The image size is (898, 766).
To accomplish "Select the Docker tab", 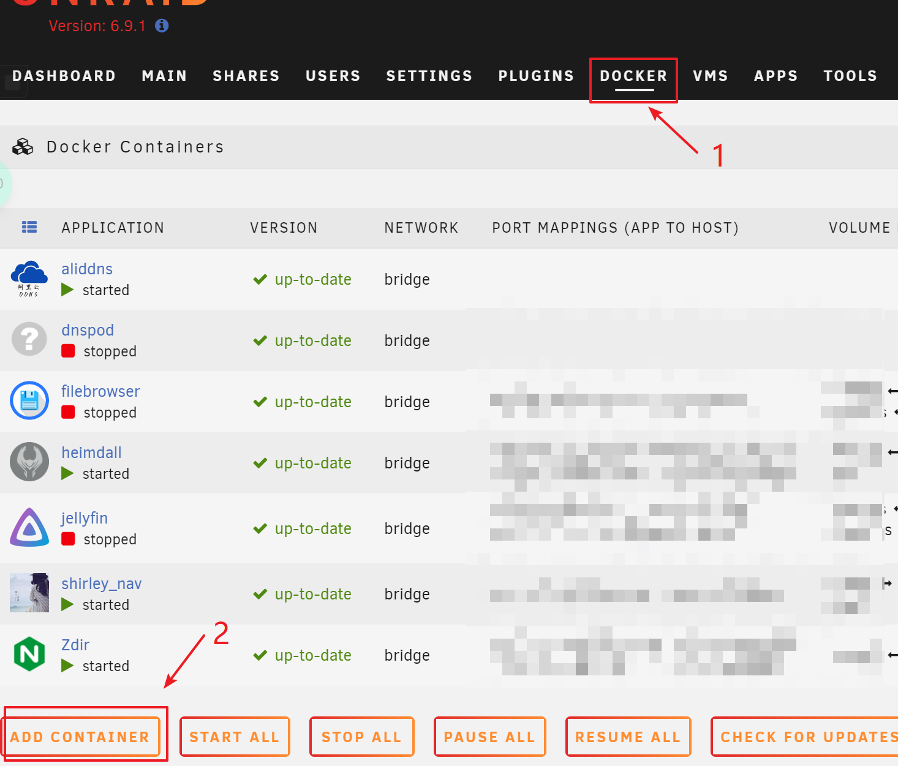I will point(633,76).
